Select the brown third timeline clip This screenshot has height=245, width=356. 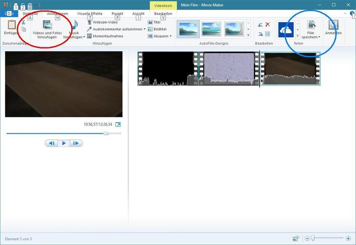[290, 69]
